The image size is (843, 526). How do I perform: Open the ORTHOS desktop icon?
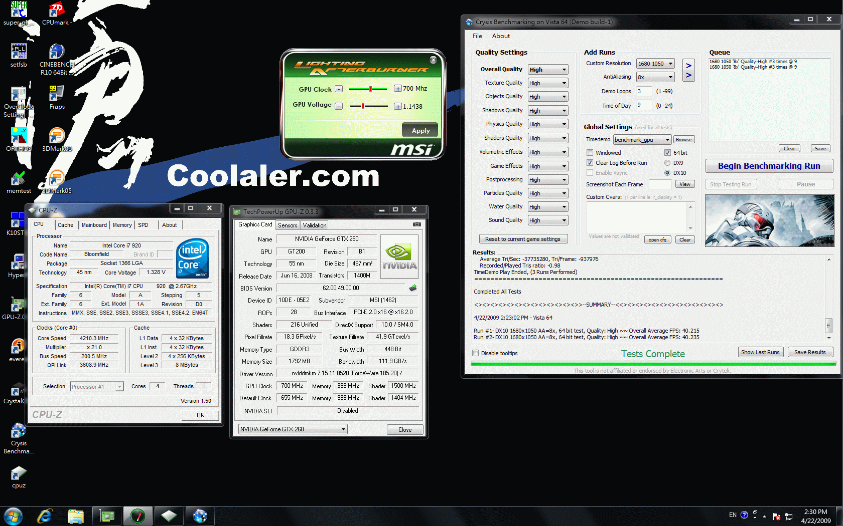point(19,139)
